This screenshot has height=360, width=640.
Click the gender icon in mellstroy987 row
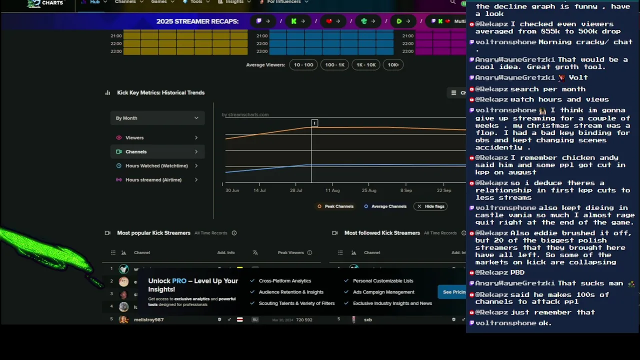click(x=229, y=319)
